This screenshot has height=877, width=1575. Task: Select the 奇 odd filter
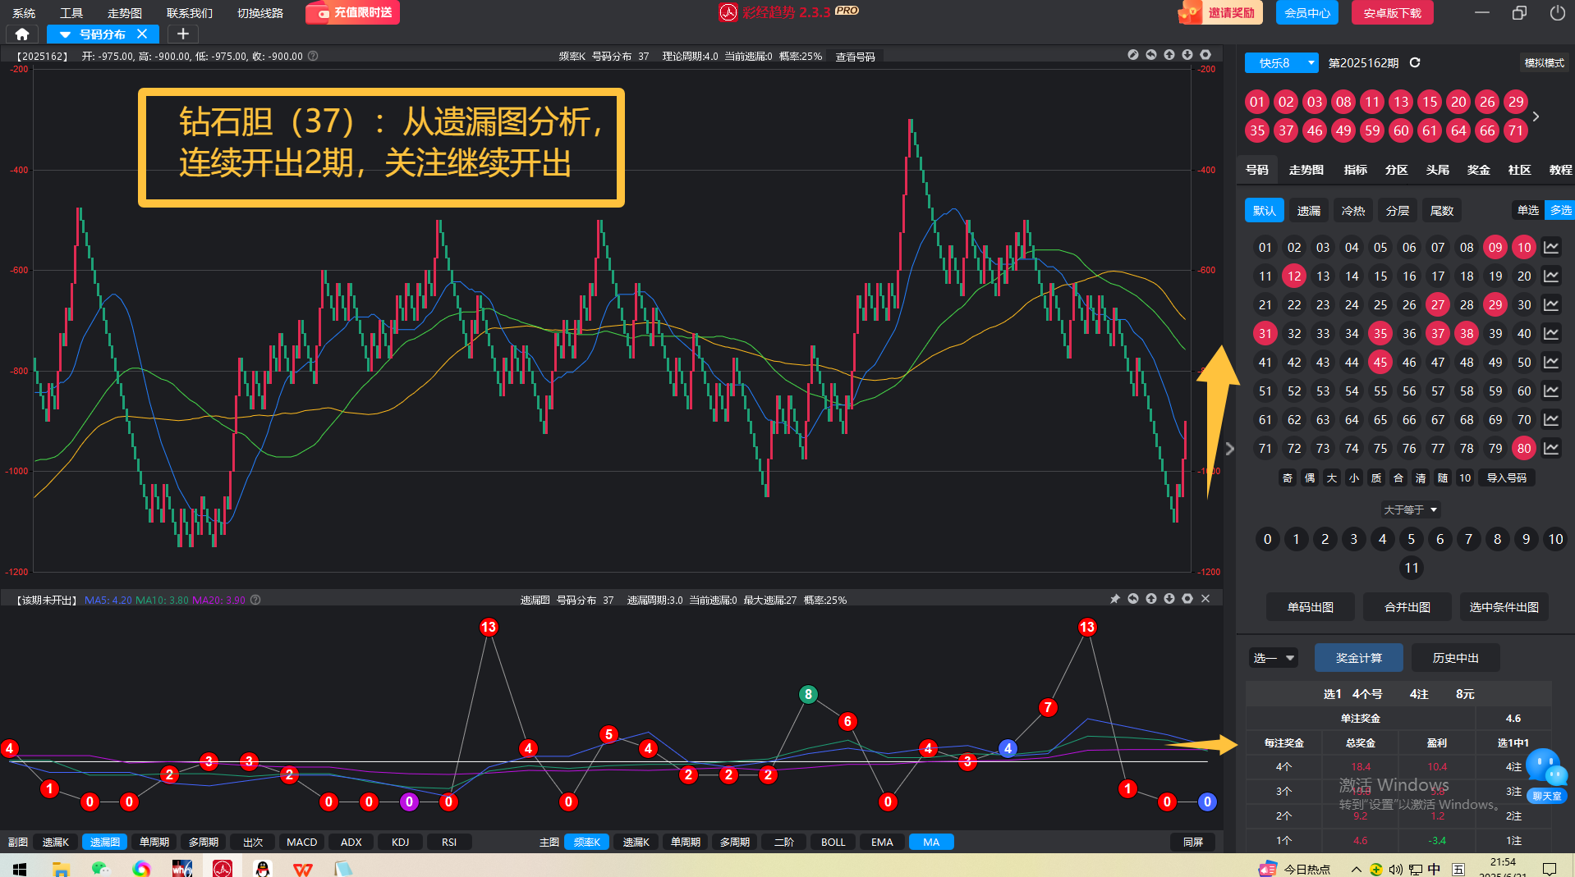point(1288,477)
